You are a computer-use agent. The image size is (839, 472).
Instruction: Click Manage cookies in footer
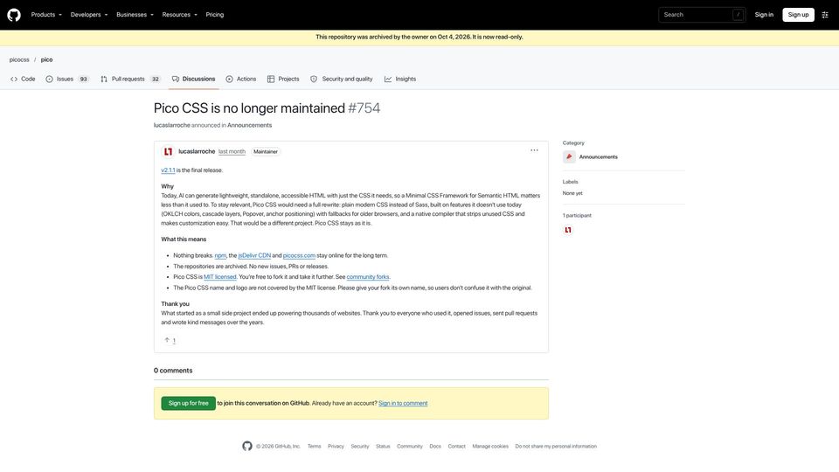click(x=490, y=447)
